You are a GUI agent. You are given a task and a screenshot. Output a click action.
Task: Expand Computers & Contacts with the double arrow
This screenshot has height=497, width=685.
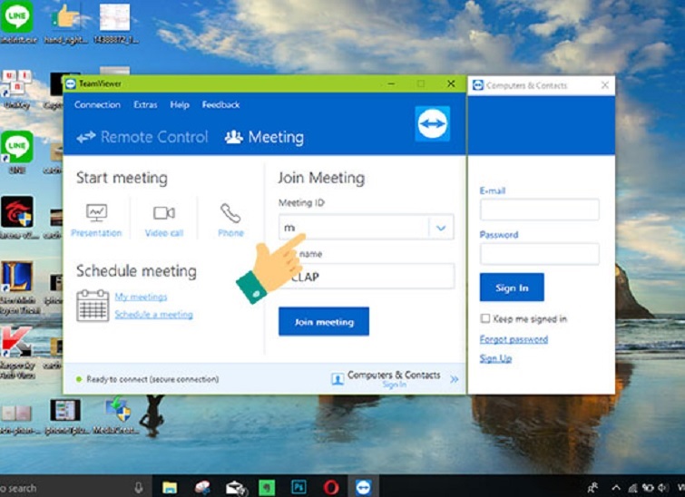pos(455,379)
